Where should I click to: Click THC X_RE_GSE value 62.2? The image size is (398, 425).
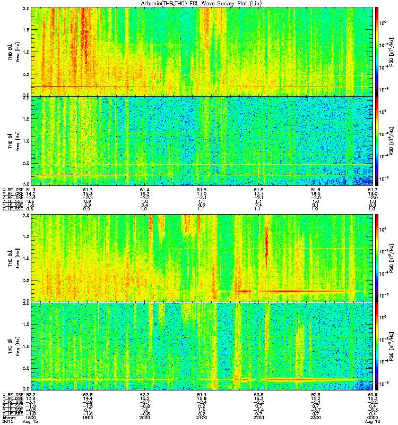tap(144, 394)
